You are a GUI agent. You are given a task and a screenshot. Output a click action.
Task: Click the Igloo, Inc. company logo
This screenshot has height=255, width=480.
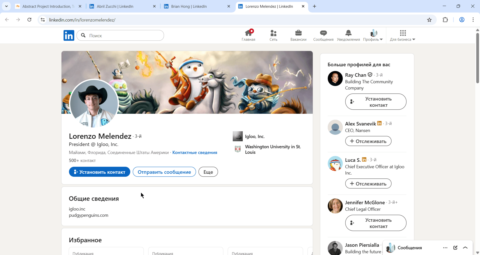[x=238, y=136]
